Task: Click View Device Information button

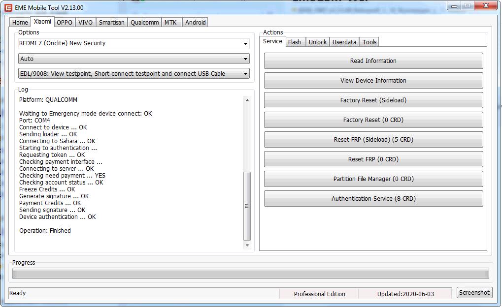Action: pyautogui.click(x=373, y=81)
